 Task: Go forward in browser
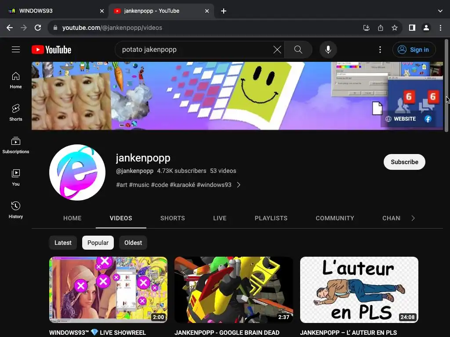(24, 28)
